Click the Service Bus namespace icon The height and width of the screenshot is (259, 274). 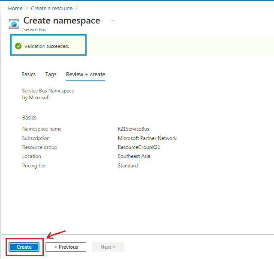(x=14, y=24)
